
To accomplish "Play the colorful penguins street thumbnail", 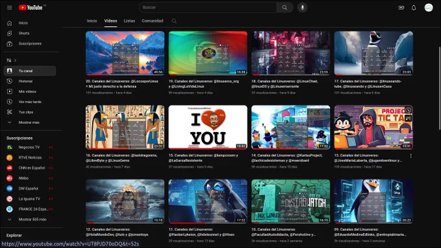I will 291,127.
